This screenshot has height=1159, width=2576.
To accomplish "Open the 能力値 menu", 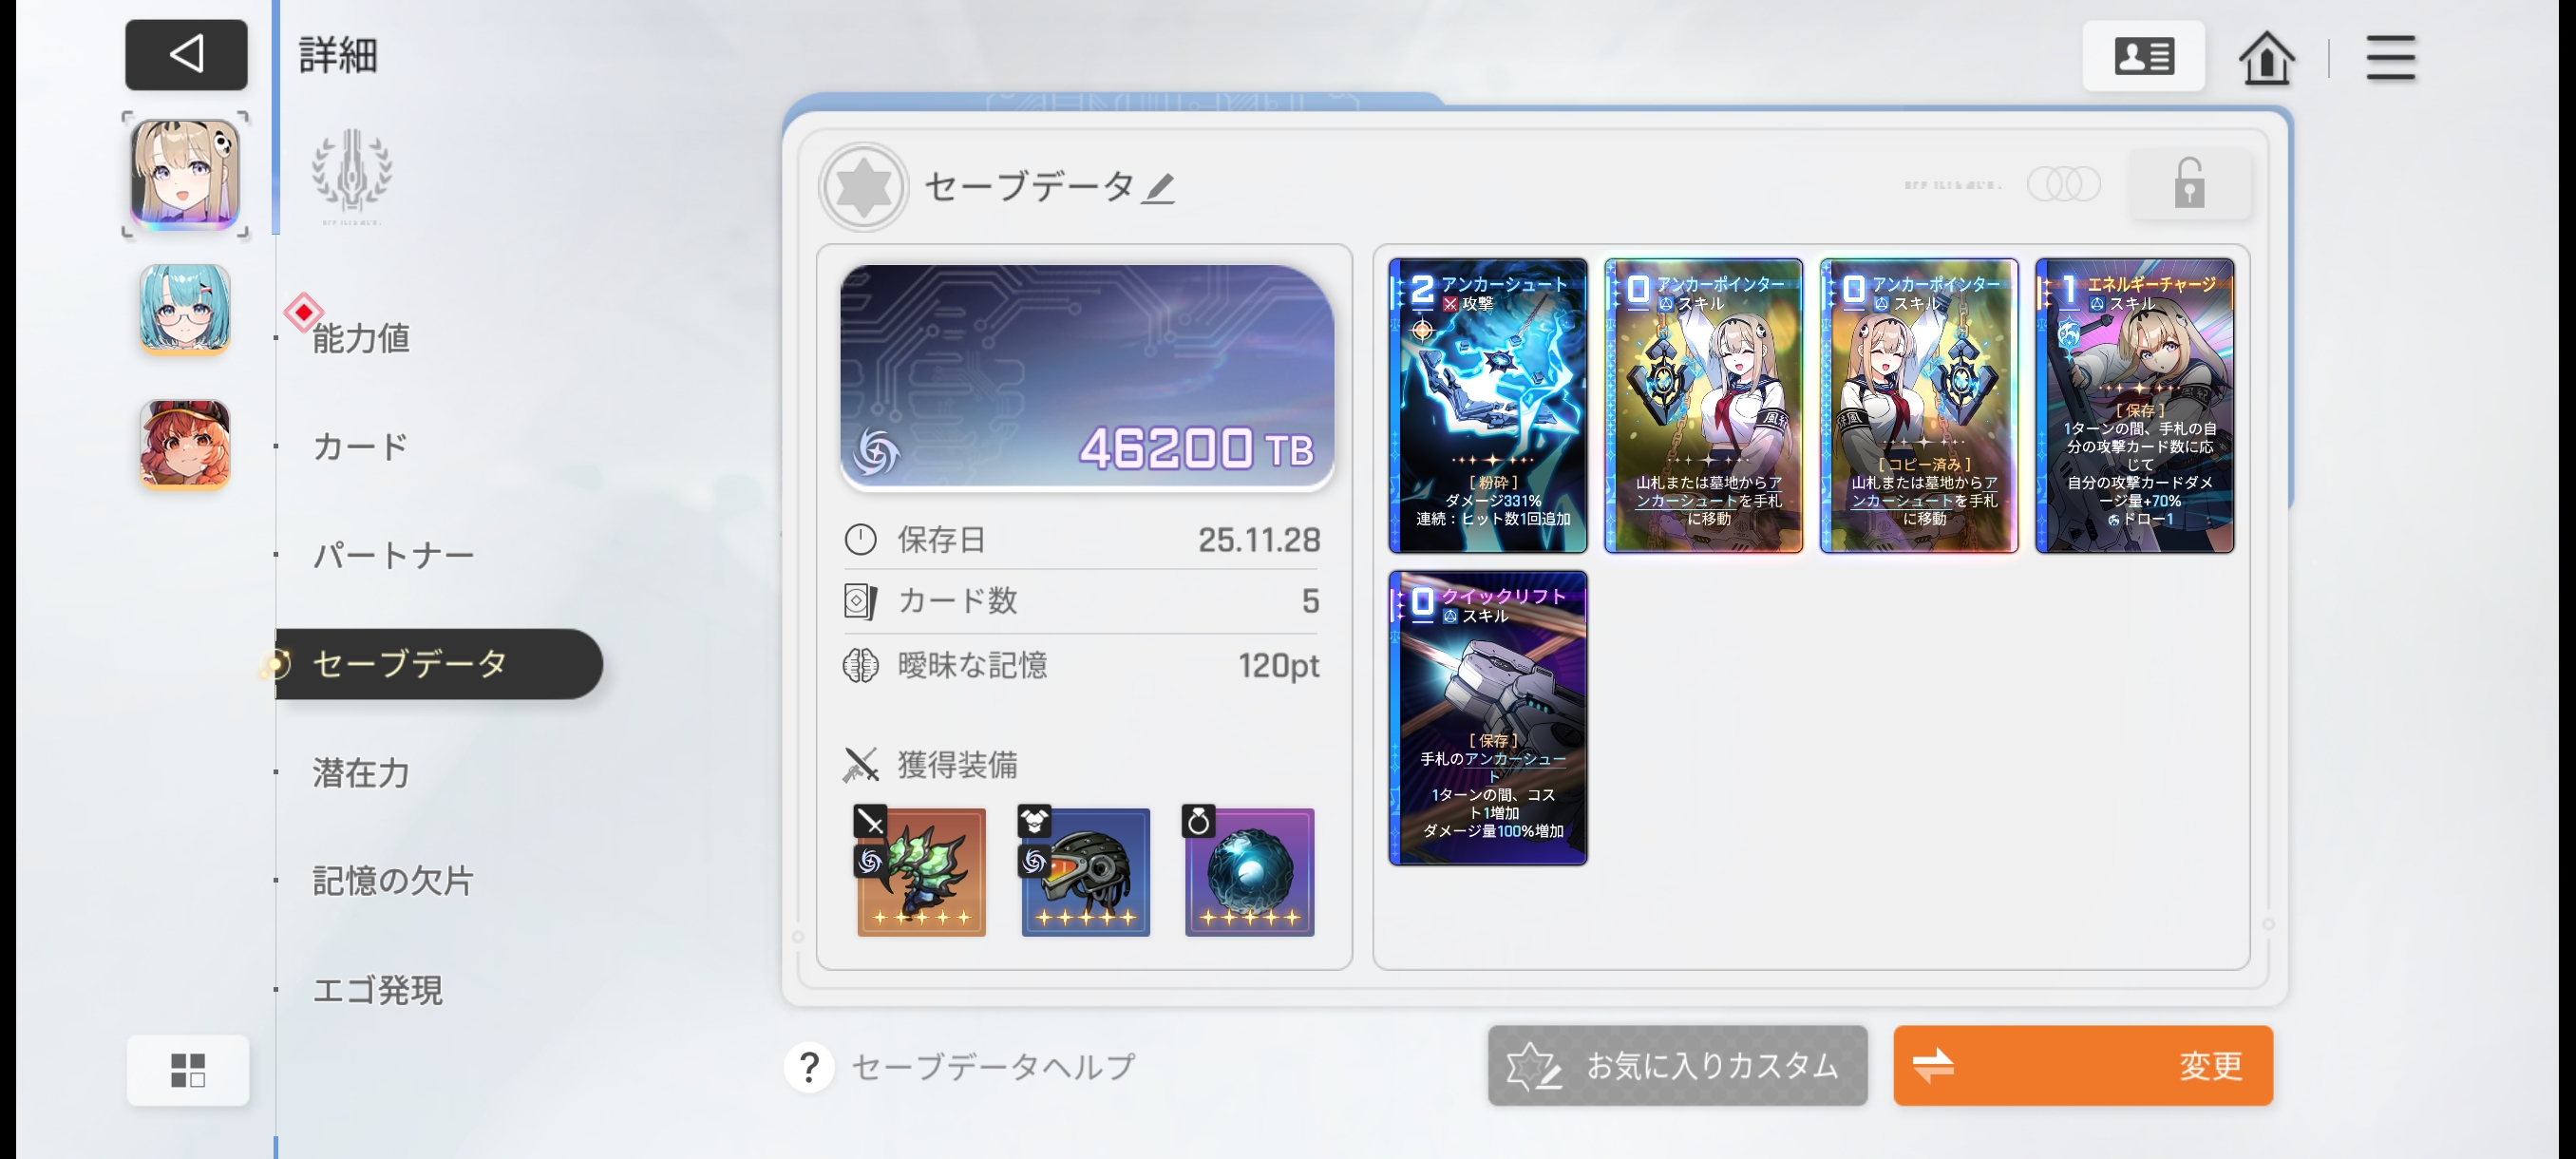I will coord(361,338).
